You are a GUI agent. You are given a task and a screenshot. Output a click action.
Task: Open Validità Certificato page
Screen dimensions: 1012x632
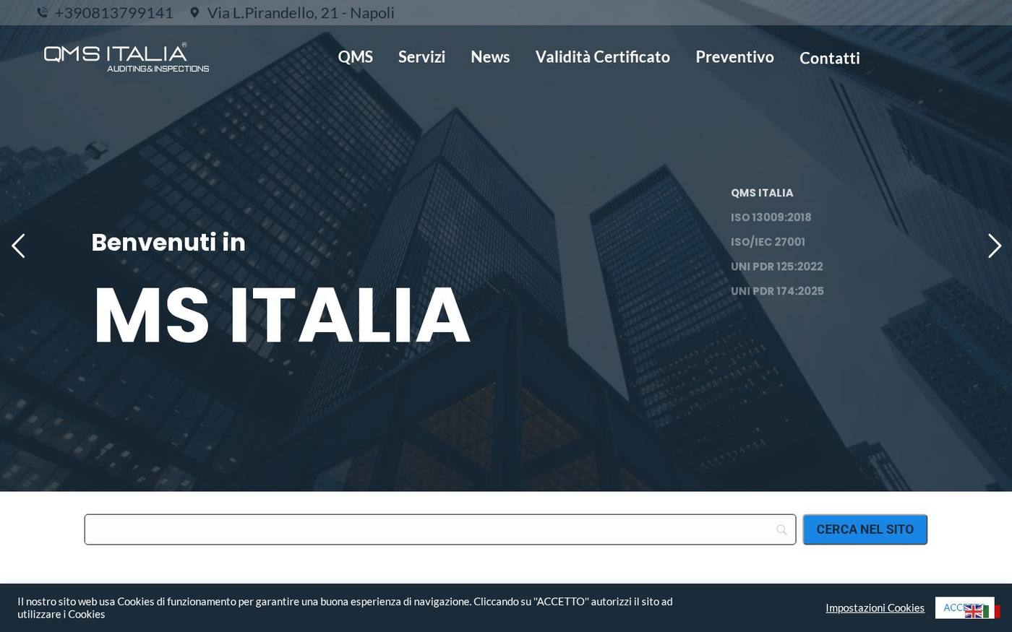[602, 57]
